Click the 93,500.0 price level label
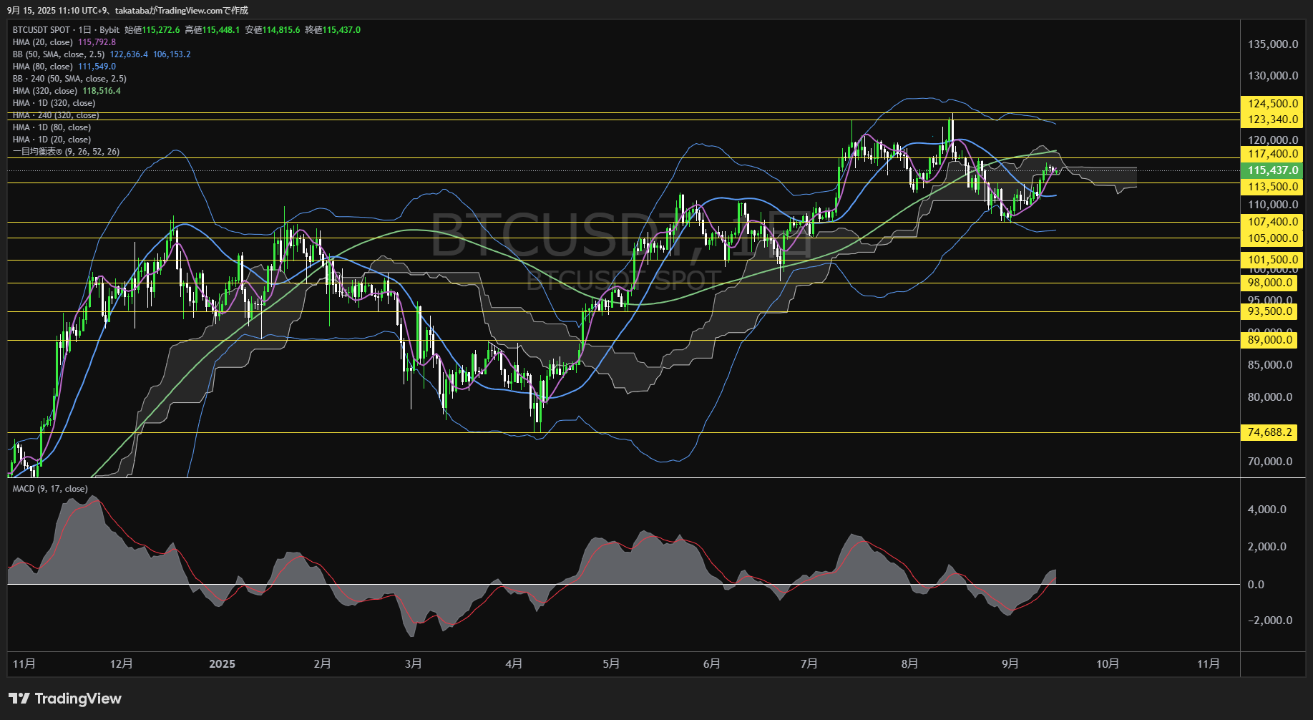 [1270, 311]
